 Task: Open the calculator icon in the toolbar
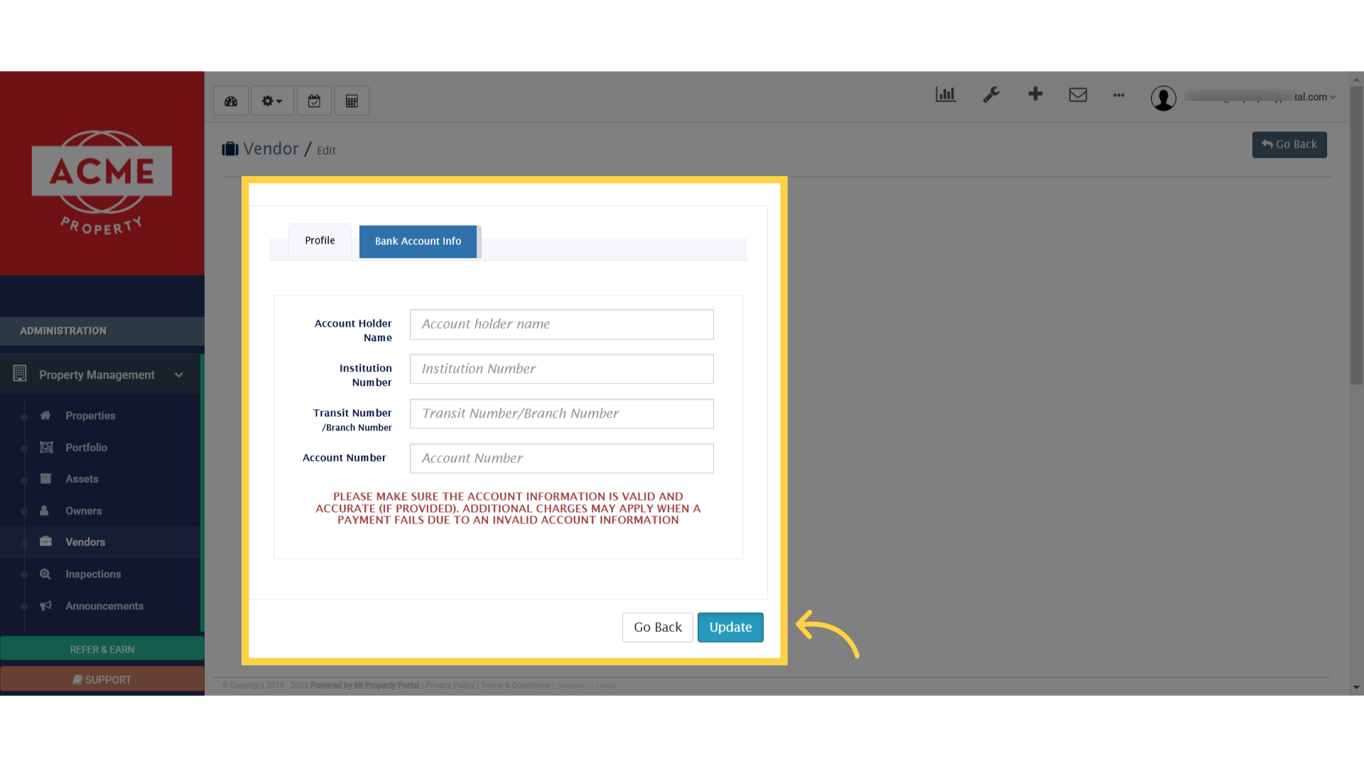click(x=352, y=100)
